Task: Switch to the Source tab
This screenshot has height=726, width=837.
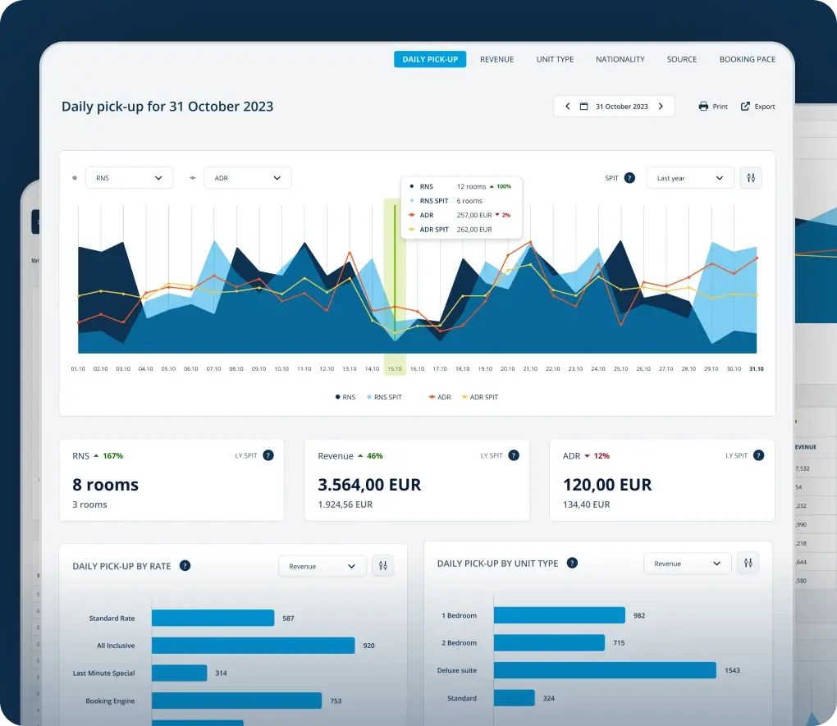Action: (x=682, y=59)
